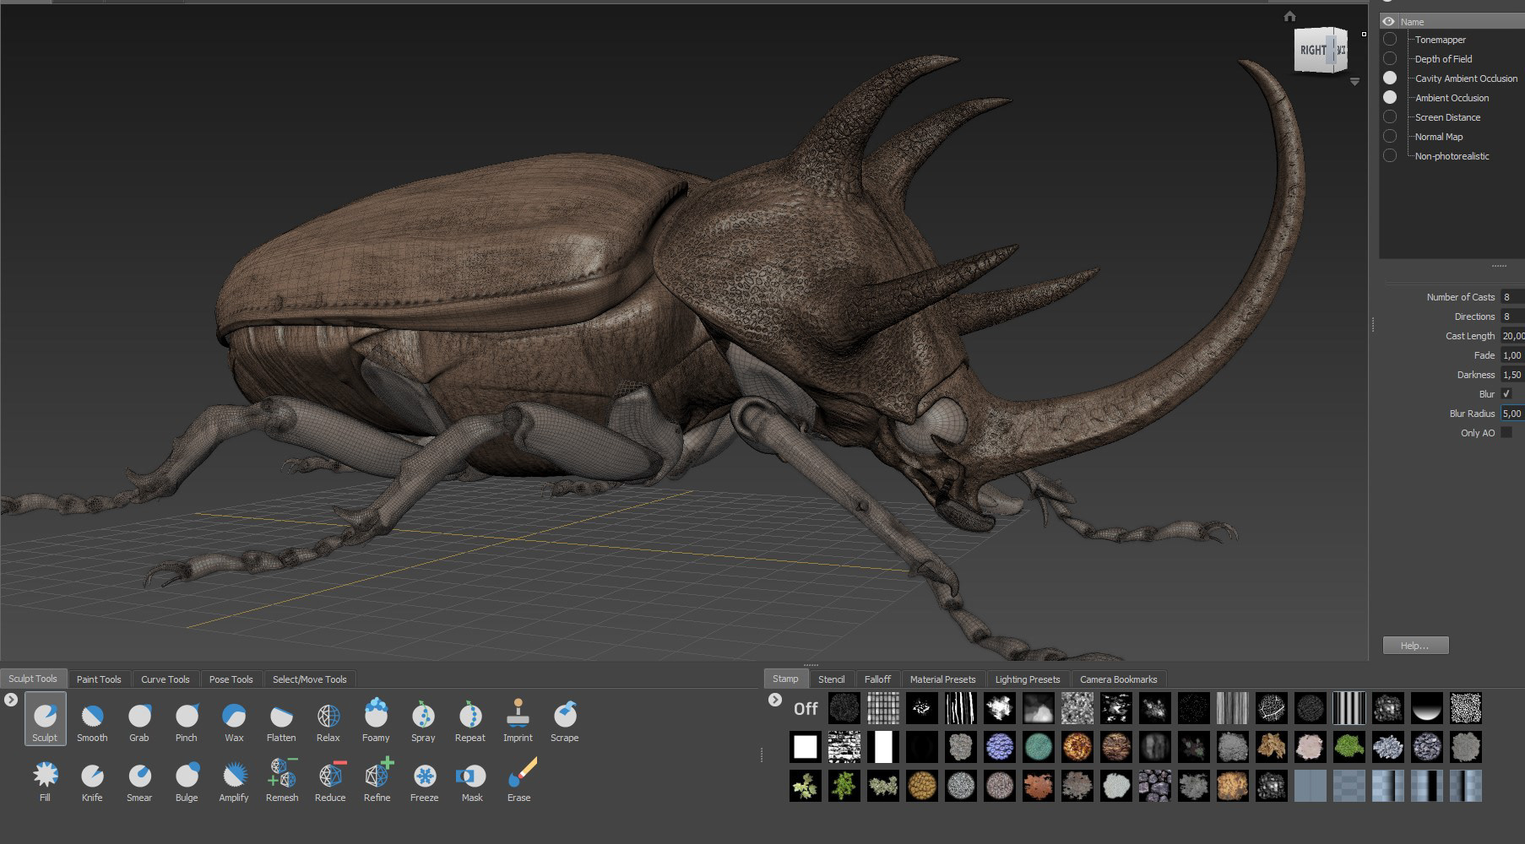Uncheck the Blur checkbox
This screenshot has width=1525, height=844.
click(x=1506, y=394)
